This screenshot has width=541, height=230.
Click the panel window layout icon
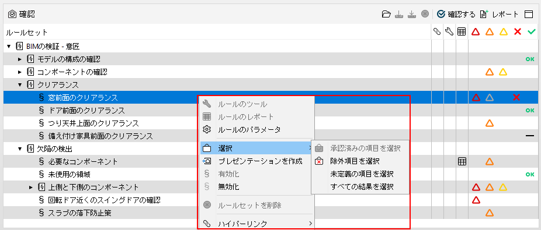click(529, 14)
